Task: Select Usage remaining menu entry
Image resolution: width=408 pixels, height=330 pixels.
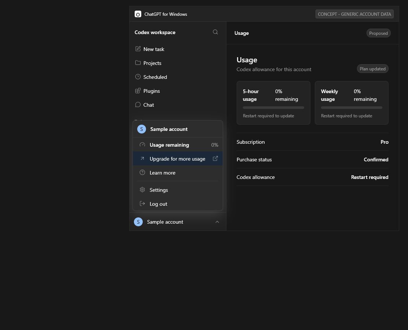Action: click(178, 145)
